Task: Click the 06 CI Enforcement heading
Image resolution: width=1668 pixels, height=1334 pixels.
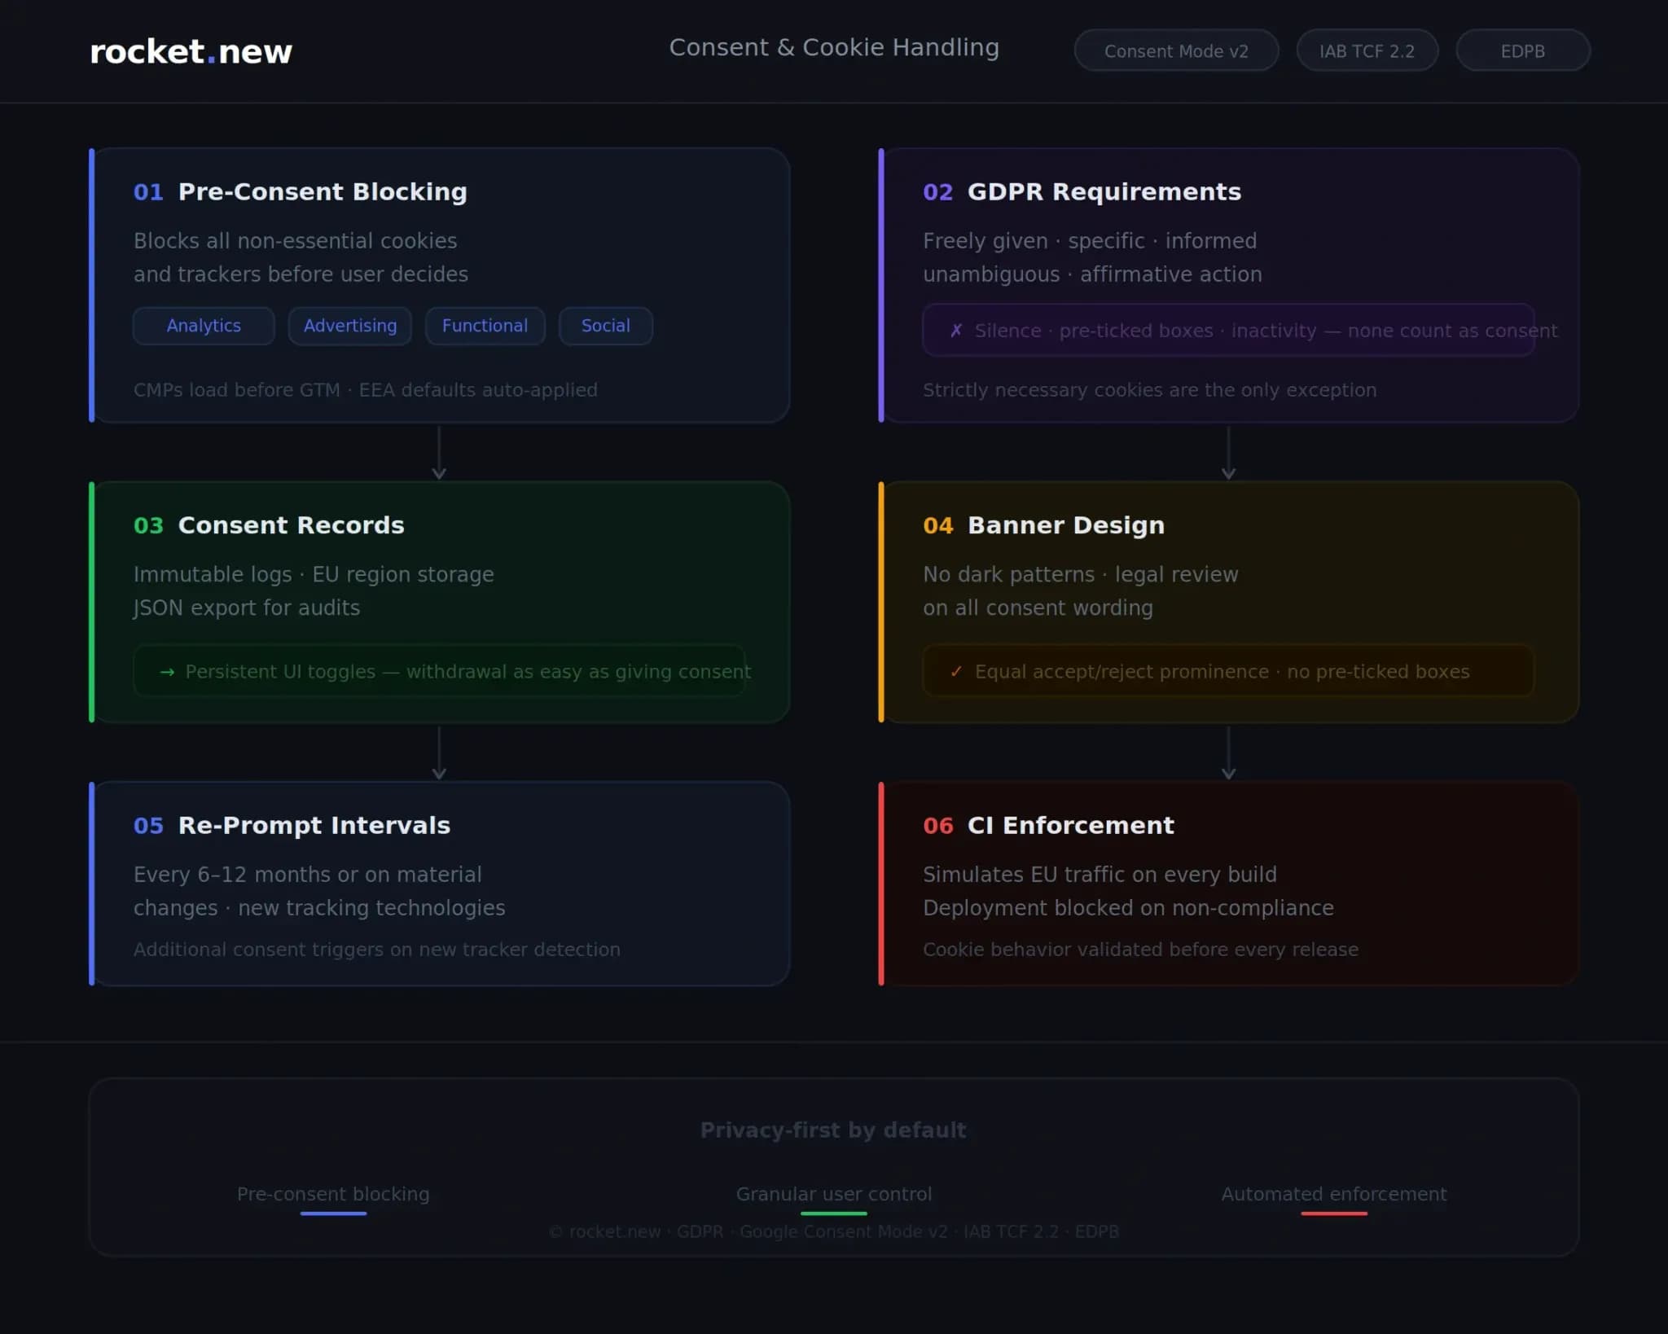Action: pos(1048,825)
